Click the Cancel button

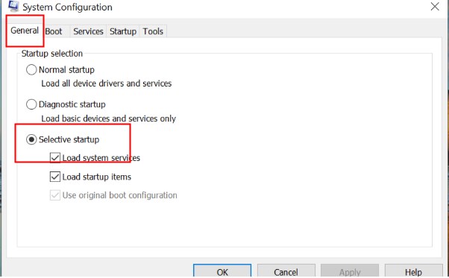pos(286,271)
